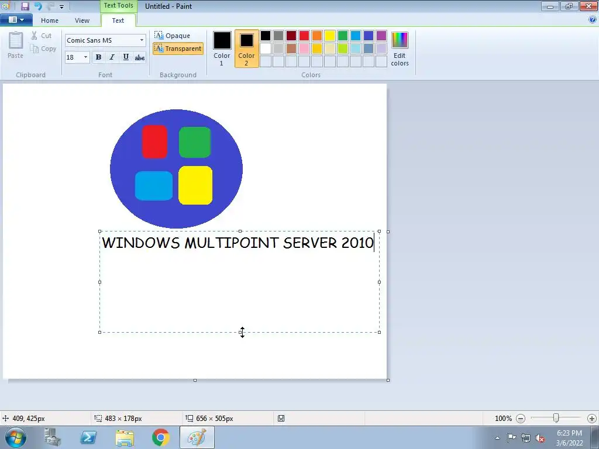Viewport: 599px width, 449px height.
Task: Pick the purple palette swatch
Action: click(381, 36)
